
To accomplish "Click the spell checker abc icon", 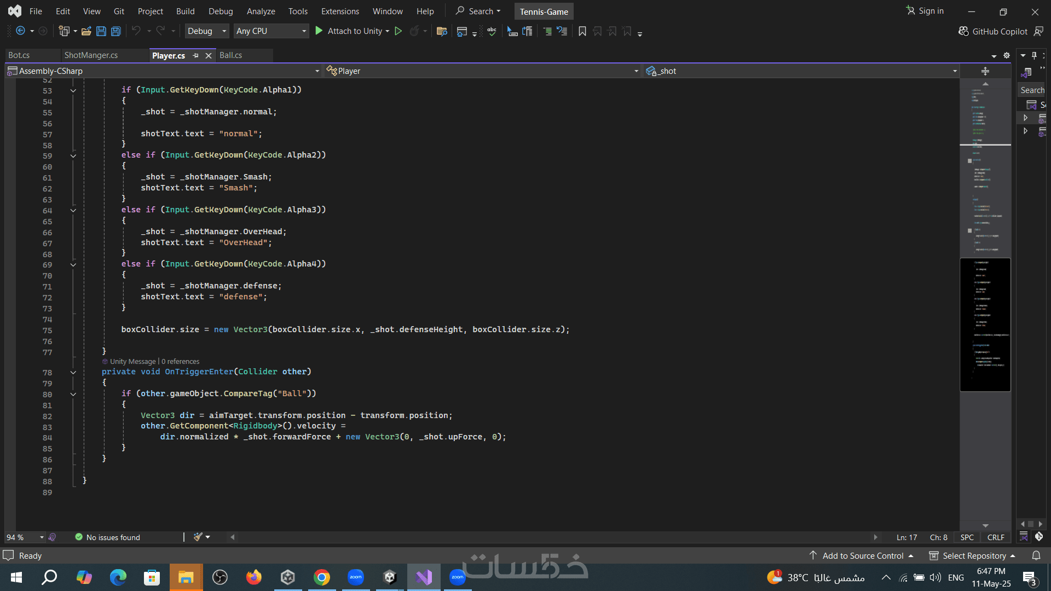I will coord(492,31).
